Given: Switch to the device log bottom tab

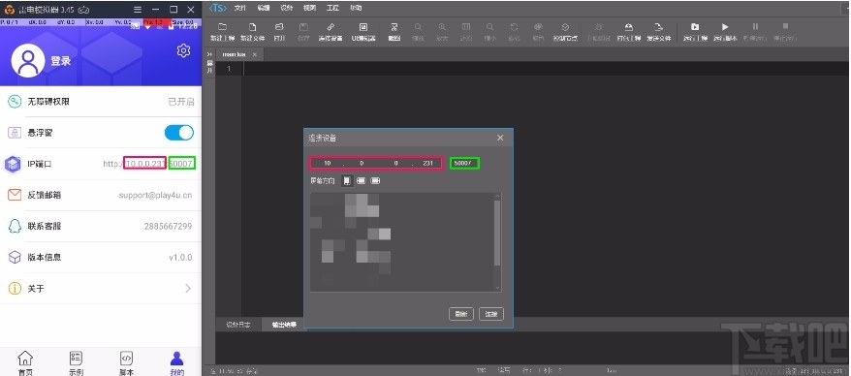Looking at the screenshot, I should 238,325.
